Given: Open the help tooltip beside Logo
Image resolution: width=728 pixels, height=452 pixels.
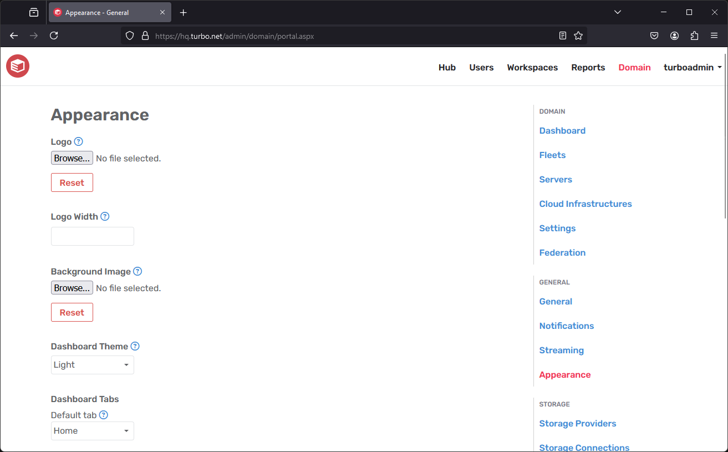Looking at the screenshot, I should (78, 141).
